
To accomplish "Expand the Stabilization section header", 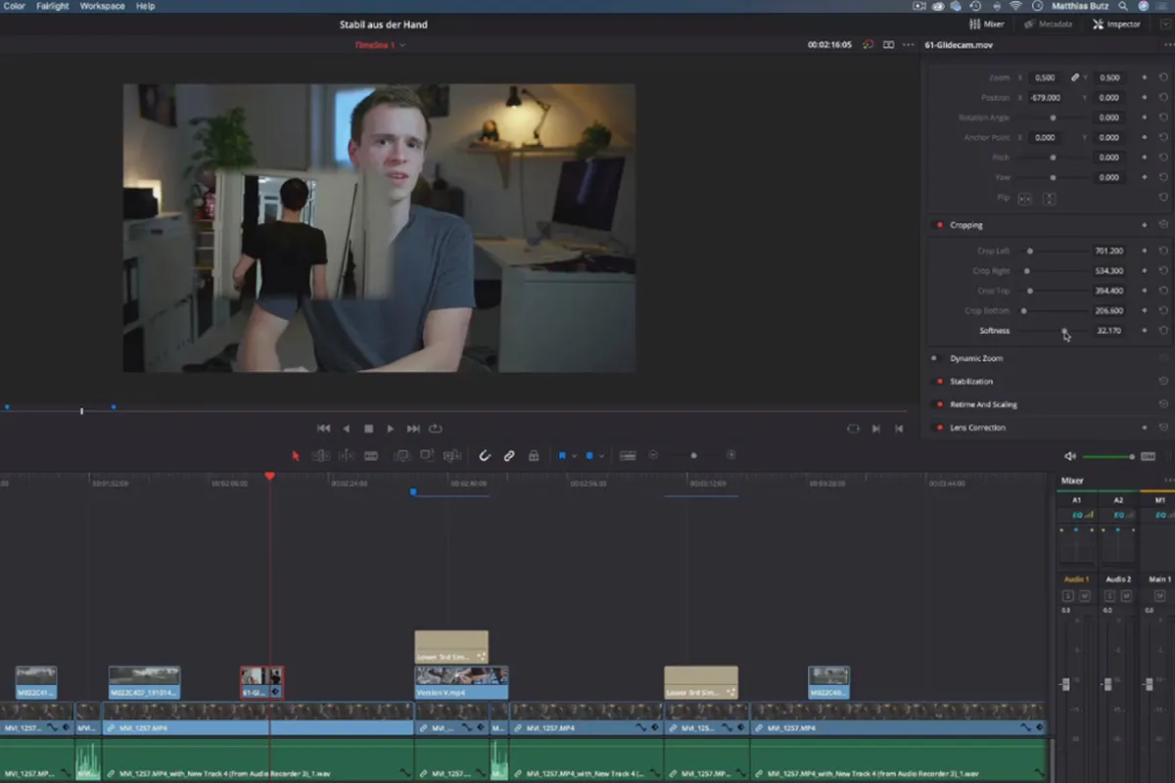I will point(971,382).
